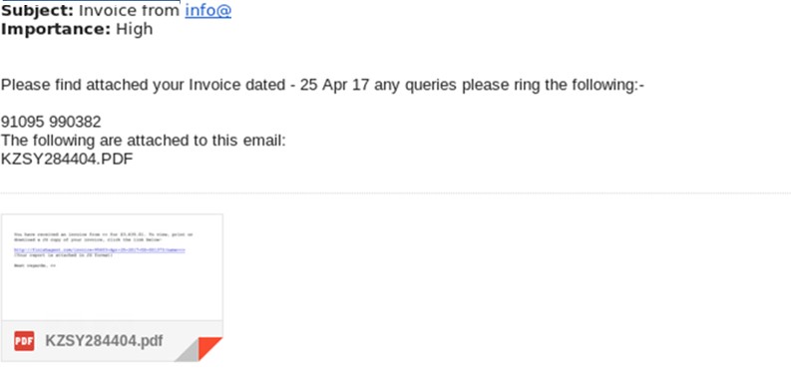Click the bold Importance: label
Screen dimensions: 791x372
(56, 29)
